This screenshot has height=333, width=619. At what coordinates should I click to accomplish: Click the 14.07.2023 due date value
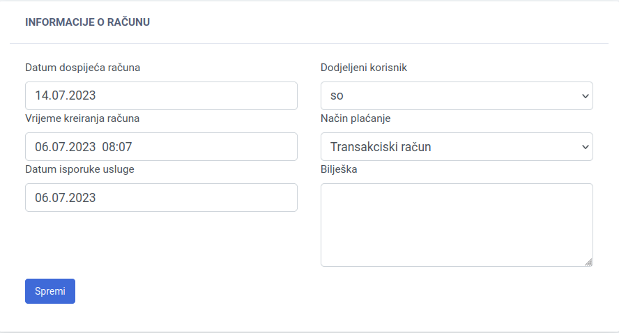click(66, 95)
